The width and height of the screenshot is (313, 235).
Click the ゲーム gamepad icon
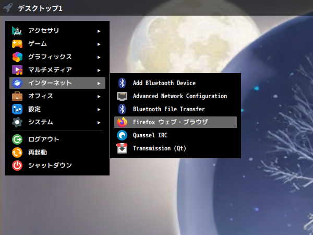pyautogui.click(x=17, y=44)
